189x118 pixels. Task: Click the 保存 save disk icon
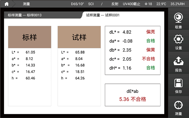178,85
